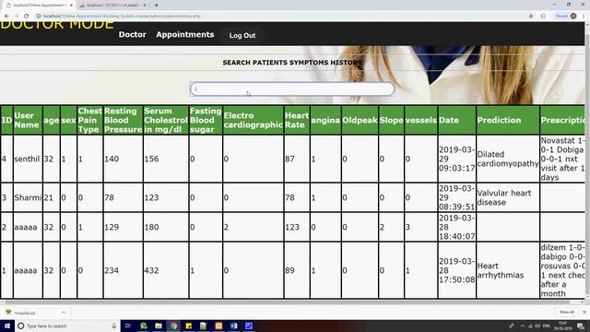Open the action center notification icon
This screenshot has width=590, height=332.
point(581,326)
